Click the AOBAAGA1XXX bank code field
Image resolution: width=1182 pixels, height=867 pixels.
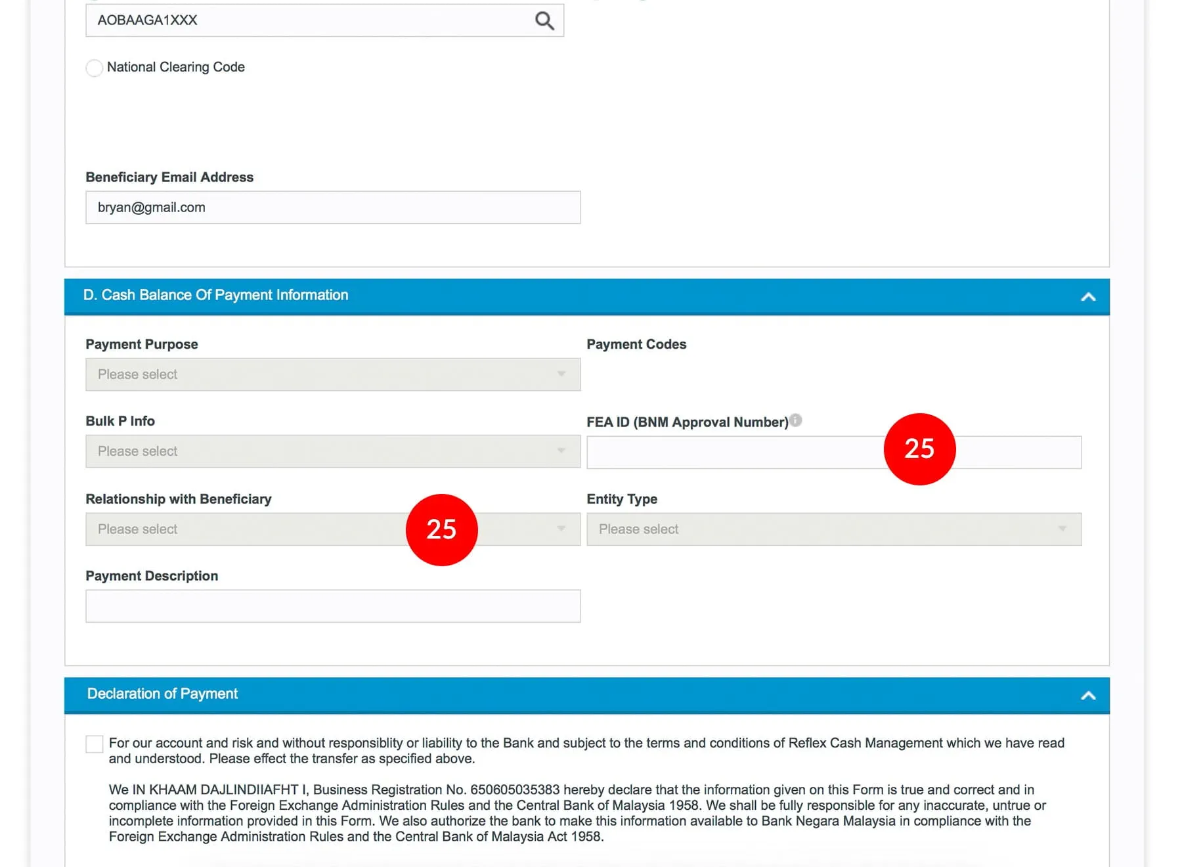[x=309, y=20]
